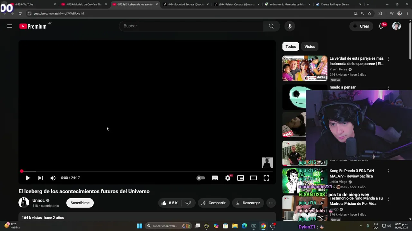
Task: Click the Crear button
Action: (361, 26)
